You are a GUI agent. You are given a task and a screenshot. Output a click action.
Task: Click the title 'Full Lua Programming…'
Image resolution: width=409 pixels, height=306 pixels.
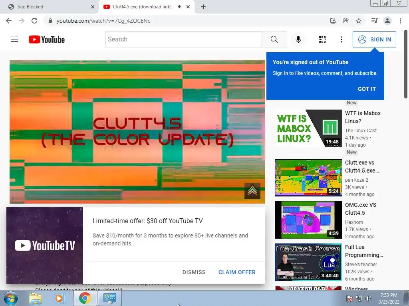point(364,251)
